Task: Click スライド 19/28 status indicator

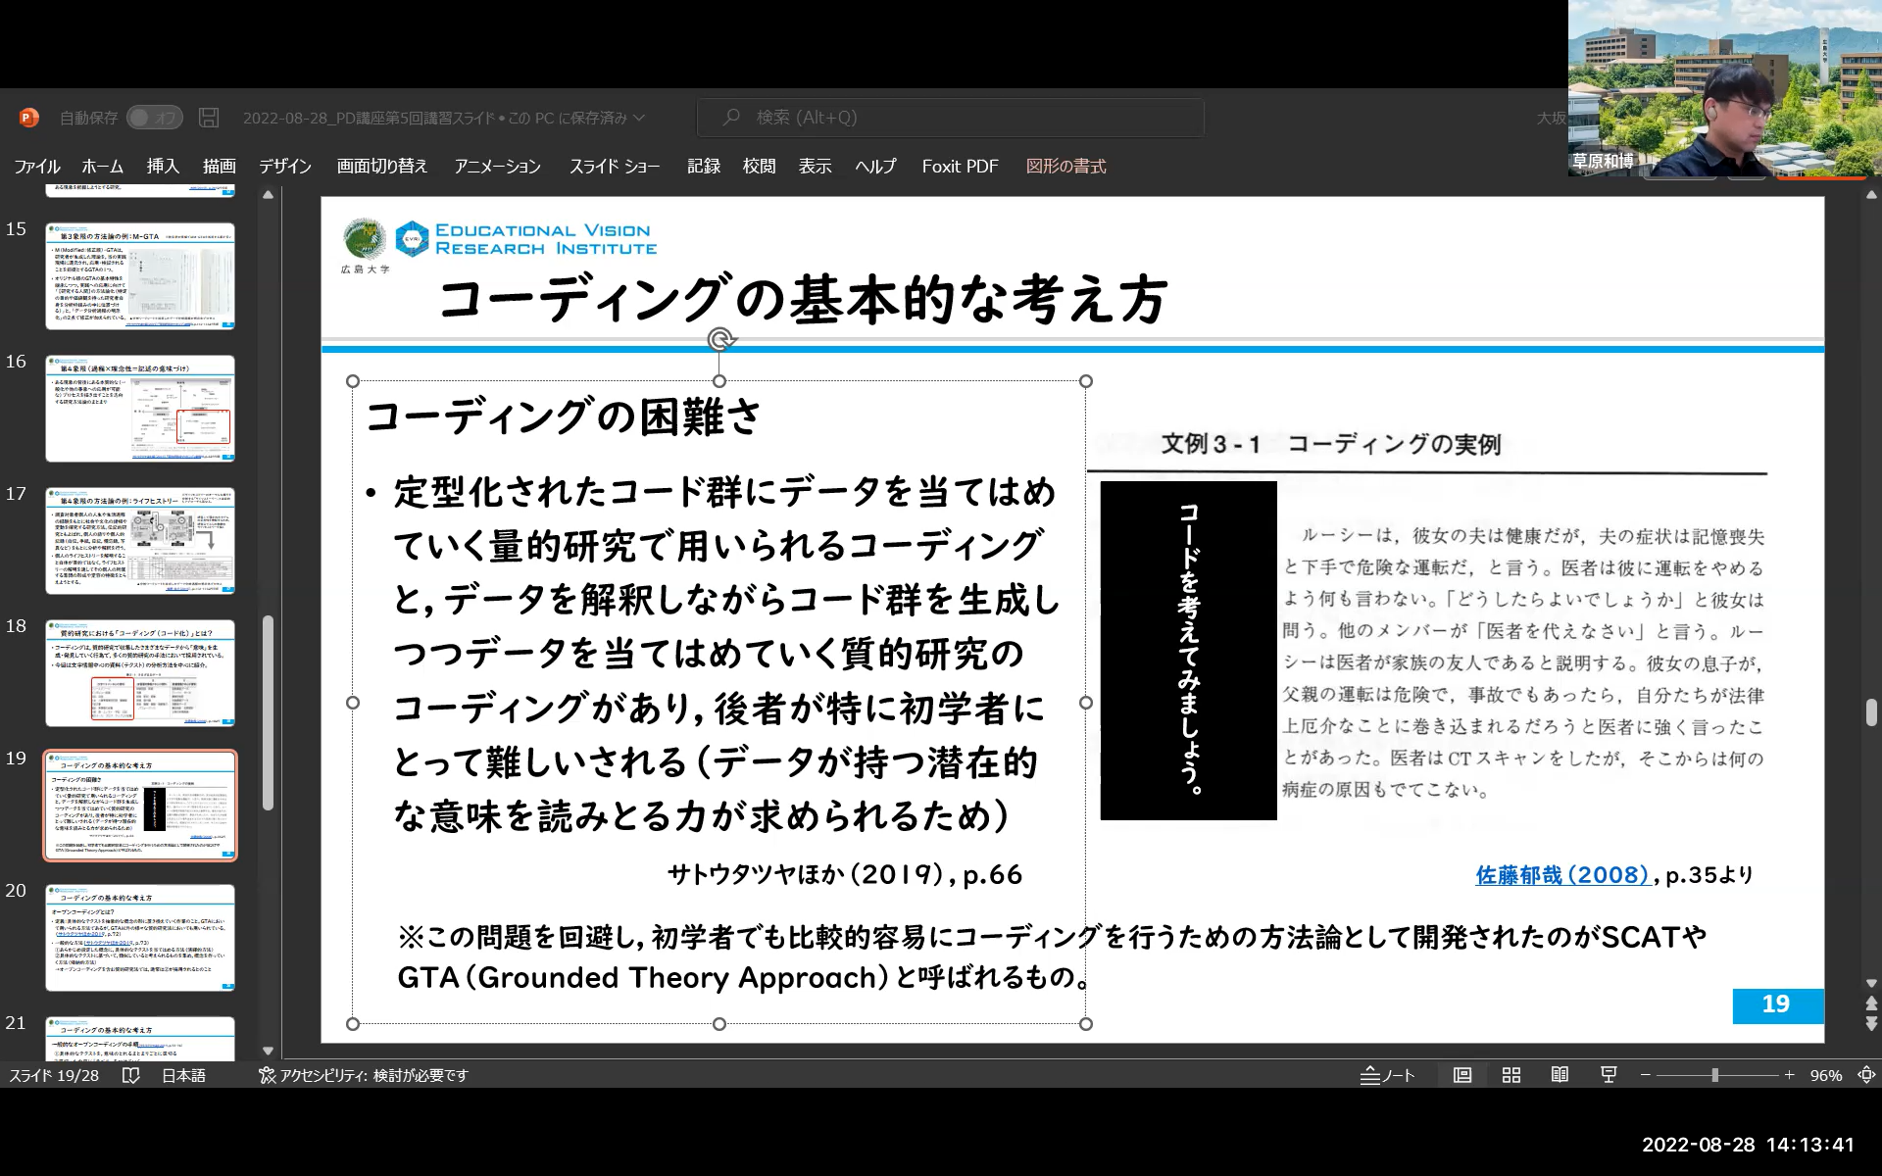Action: pos(54,1075)
